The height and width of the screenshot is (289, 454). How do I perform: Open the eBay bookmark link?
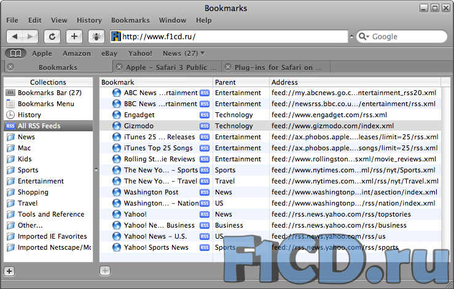click(x=109, y=53)
